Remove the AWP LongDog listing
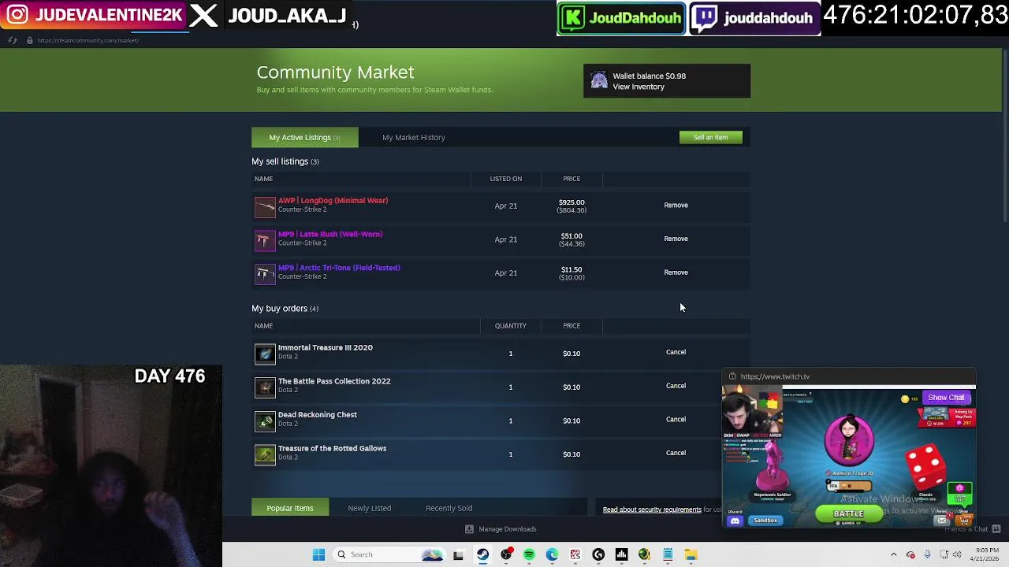This screenshot has width=1009, height=567. [676, 205]
